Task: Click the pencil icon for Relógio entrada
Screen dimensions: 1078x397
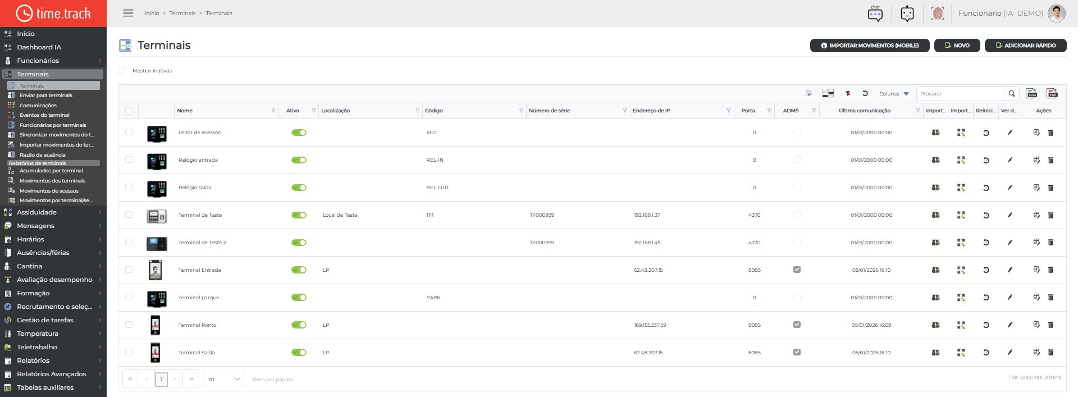Action: tap(1010, 161)
